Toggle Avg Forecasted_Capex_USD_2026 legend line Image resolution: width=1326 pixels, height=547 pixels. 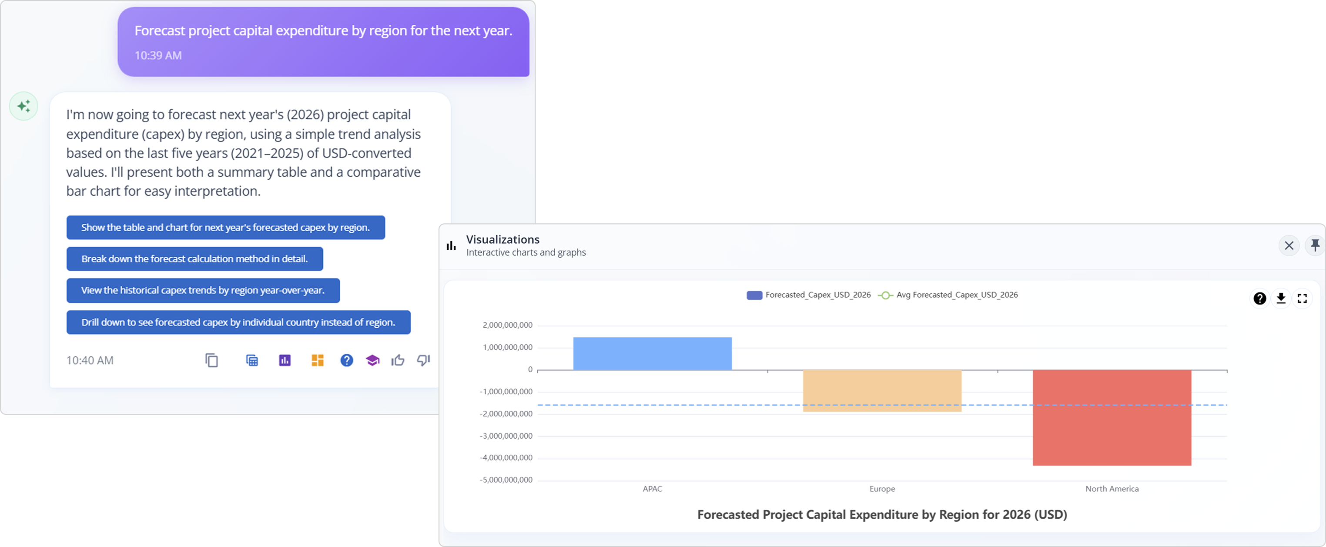pos(948,295)
